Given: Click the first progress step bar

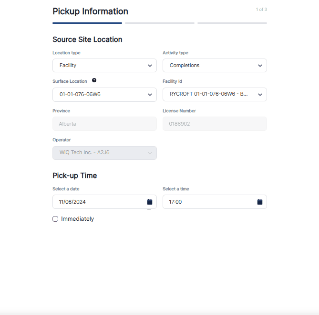Looking at the screenshot, I should [x=87, y=23].
